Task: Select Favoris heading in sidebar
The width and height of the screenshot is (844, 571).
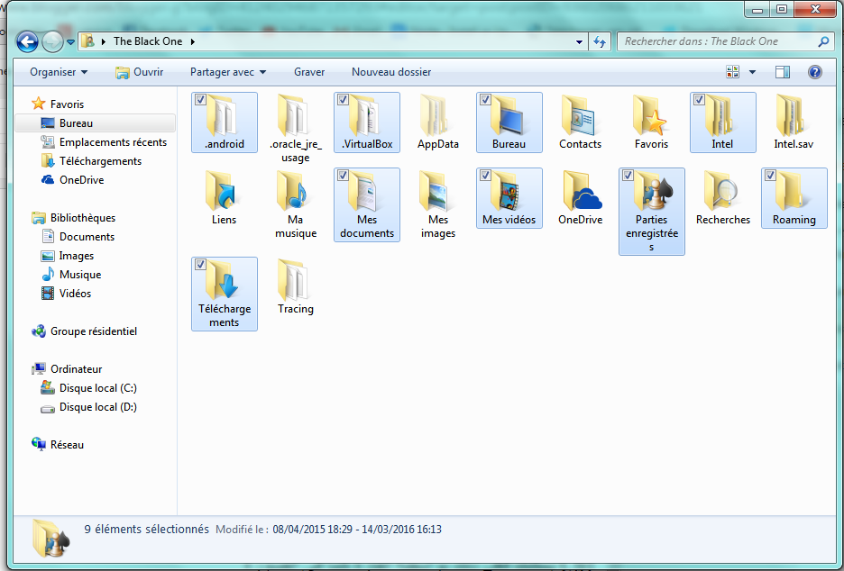Action: [58, 104]
